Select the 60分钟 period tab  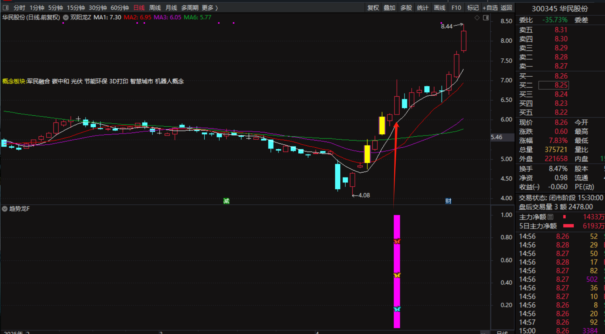[120, 8]
